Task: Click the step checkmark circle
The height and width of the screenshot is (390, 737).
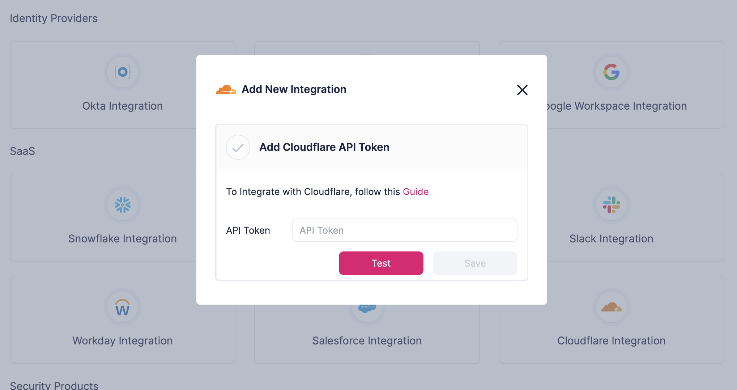Action: tap(238, 147)
